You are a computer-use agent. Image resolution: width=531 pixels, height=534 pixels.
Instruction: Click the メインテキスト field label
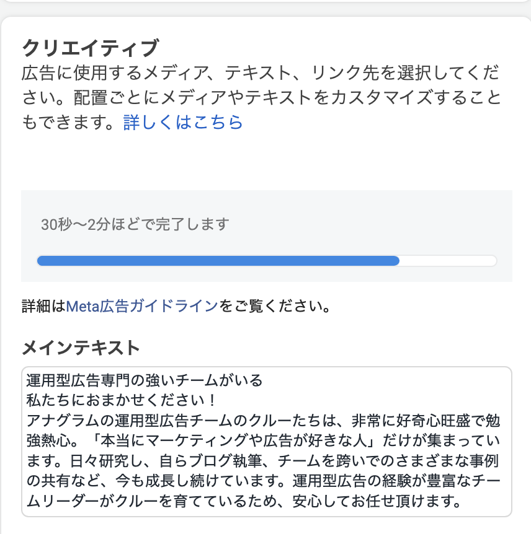click(x=81, y=348)
